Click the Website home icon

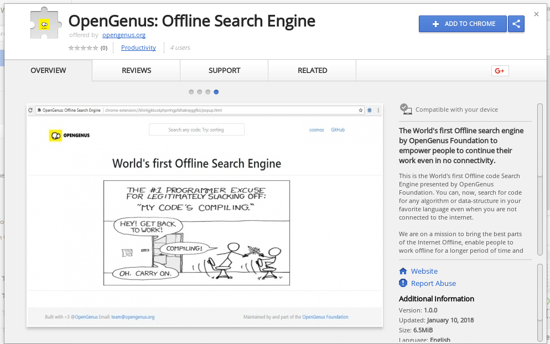(403, 271)
